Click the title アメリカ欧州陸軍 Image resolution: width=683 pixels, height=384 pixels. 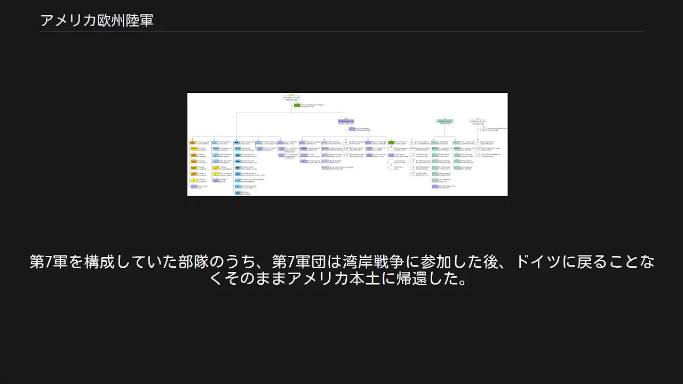[x=97, y=20]
